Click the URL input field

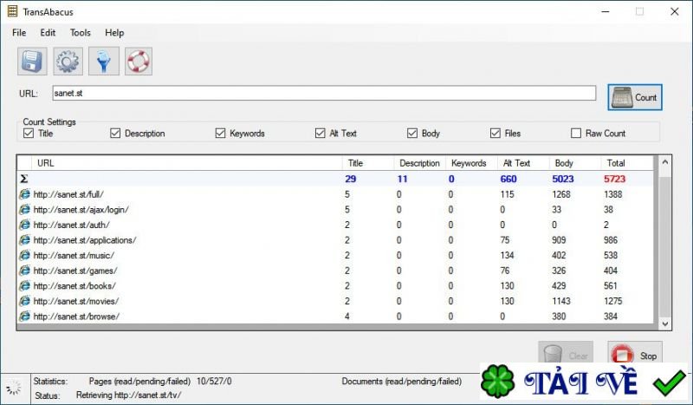click(324, 93)
